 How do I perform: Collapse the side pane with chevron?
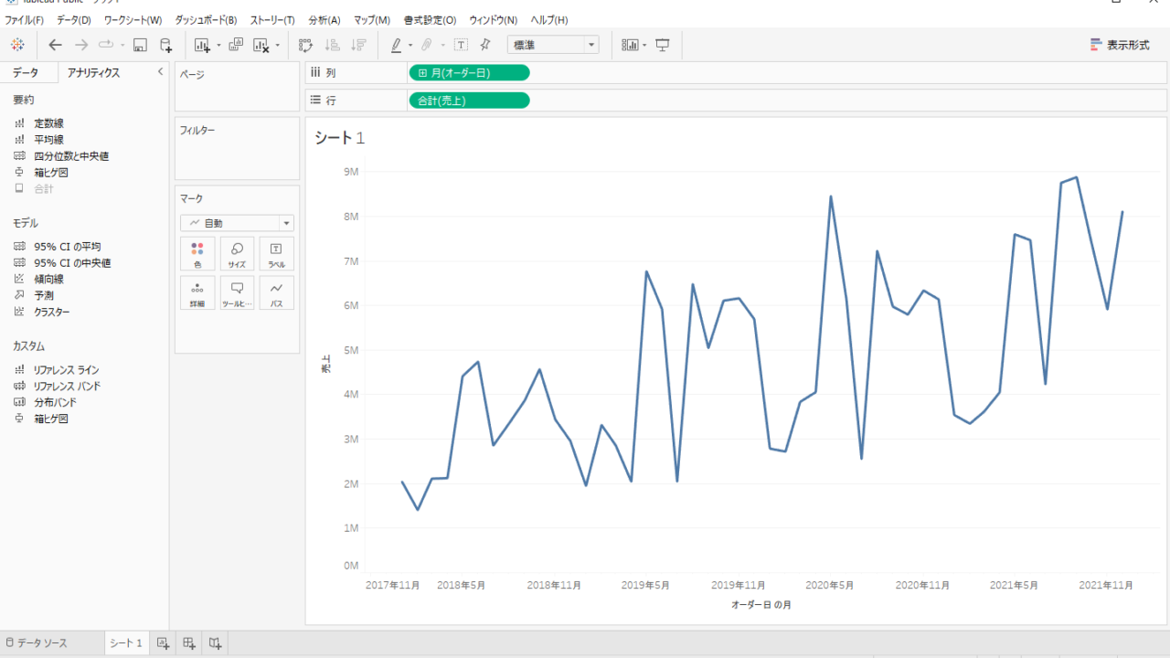pyautogui.click(x=160, y=72)
